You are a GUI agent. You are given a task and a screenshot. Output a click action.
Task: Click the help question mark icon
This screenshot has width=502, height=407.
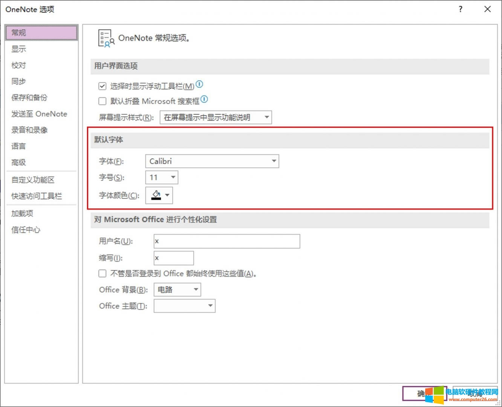pyautogui.click(x=460, y=9)
